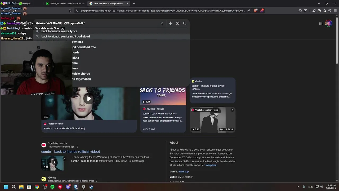339x191 pixels.
Task: Switch to JSkillz_lol Stream Kick tab
Action: click(x=65, y=3)
